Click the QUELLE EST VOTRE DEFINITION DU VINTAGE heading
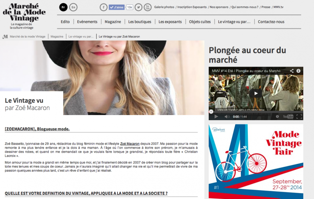314x199 pixels. coord(86,193)
